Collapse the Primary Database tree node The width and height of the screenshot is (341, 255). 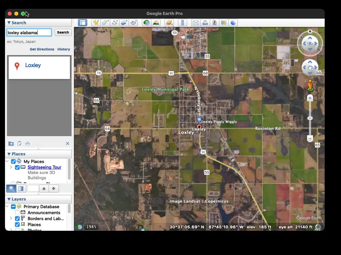pos(7,207)
